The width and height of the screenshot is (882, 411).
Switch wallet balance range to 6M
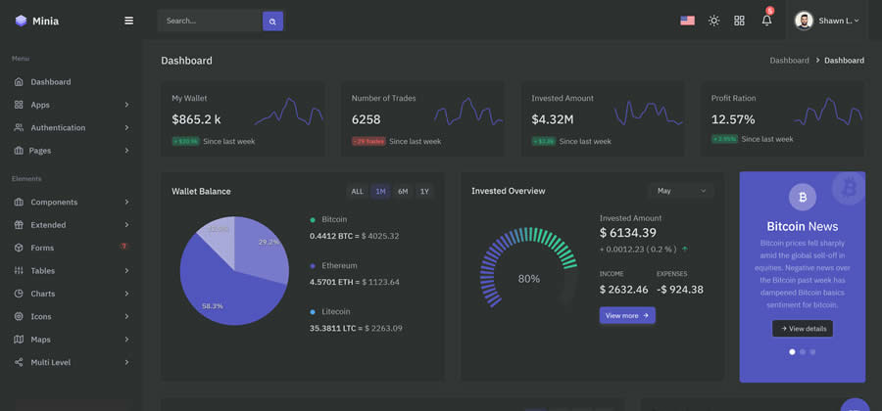(403, 192)
